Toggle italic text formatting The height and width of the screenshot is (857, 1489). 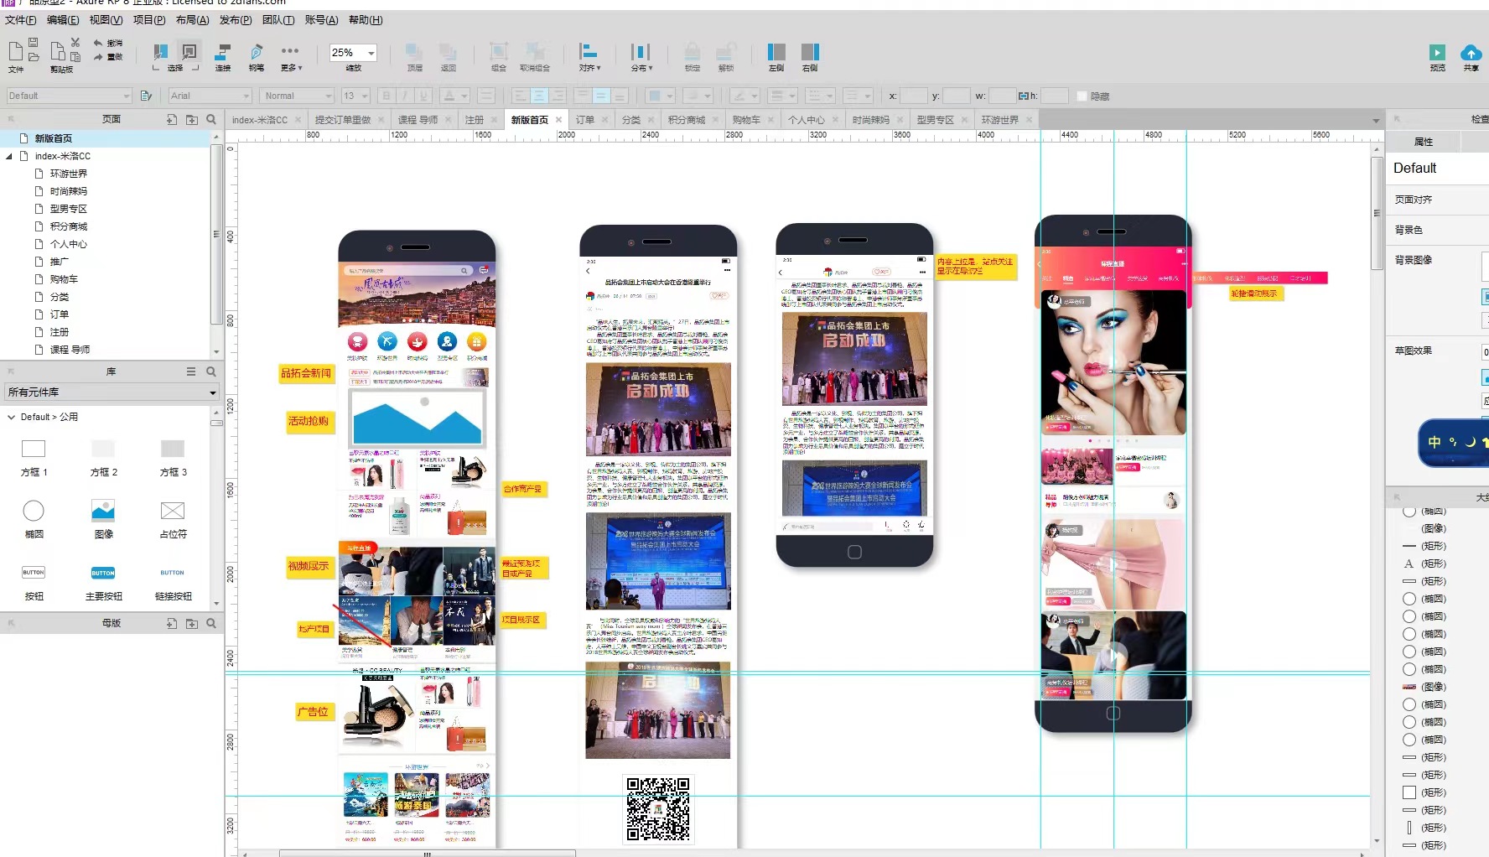pyautogui.click(x=405, y=96)
